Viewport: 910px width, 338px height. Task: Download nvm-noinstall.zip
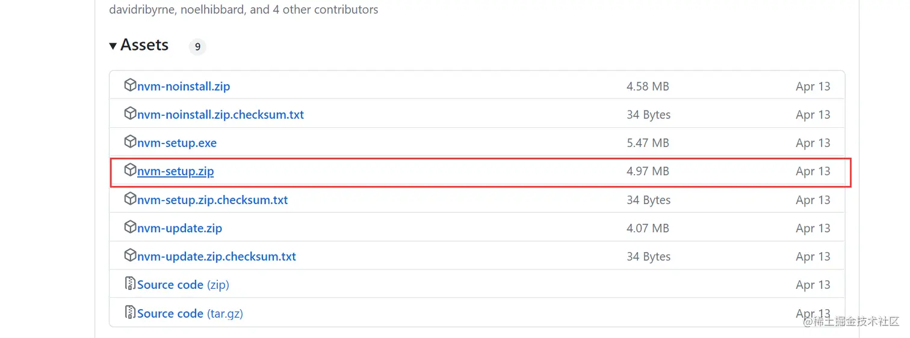pos(184,86)
